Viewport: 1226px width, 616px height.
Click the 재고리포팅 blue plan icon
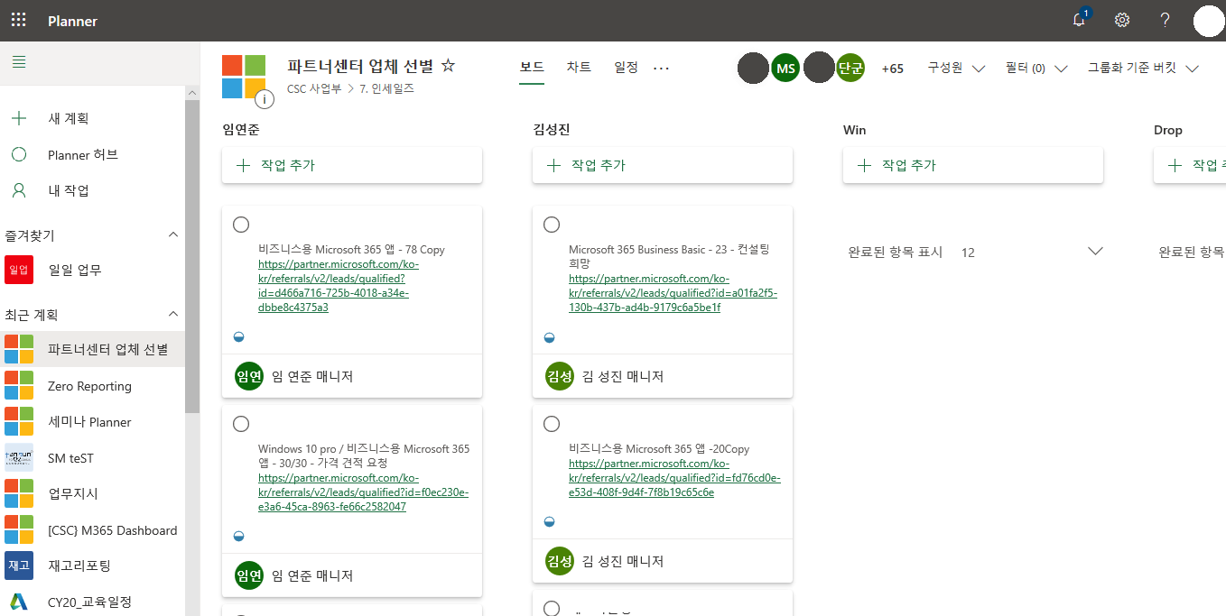click(19, 565)
